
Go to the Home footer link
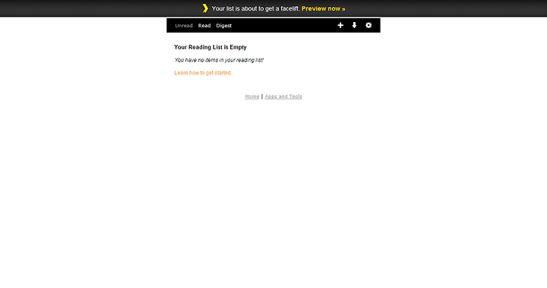tap(252, 97)
